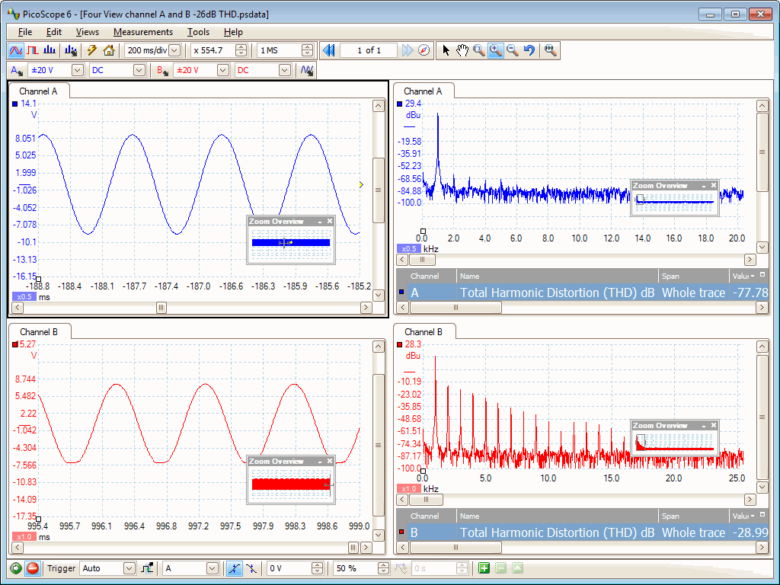Switch to Scope mode icon
The height and width of the screenshot is (585, 780).
[x=15, y=50]
